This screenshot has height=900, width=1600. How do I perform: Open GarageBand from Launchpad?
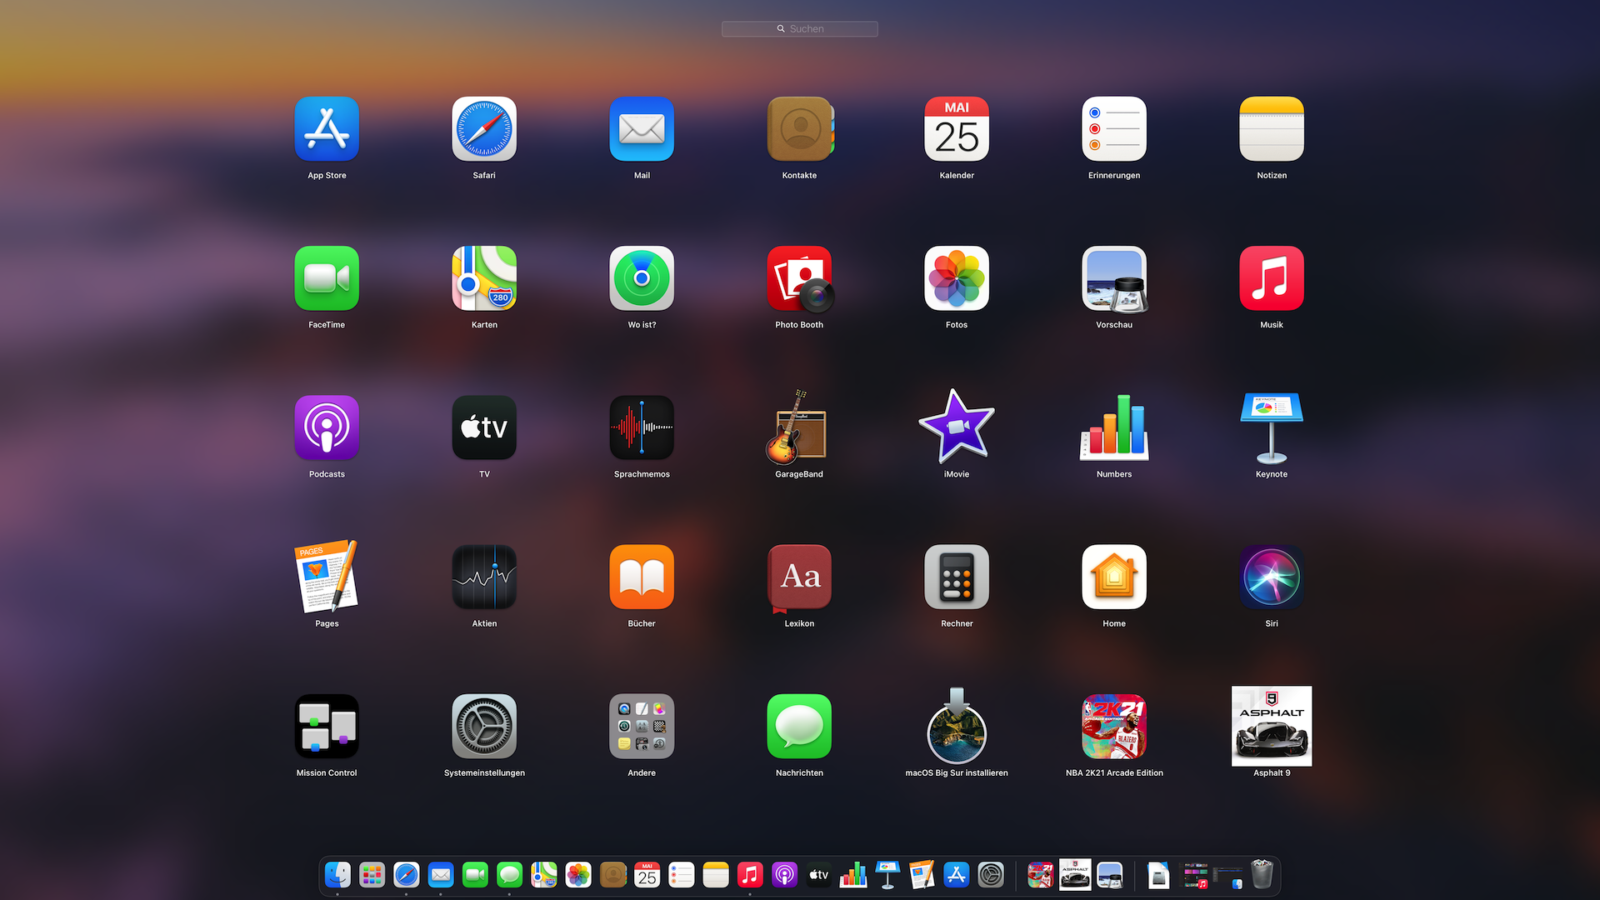(798, 428)
